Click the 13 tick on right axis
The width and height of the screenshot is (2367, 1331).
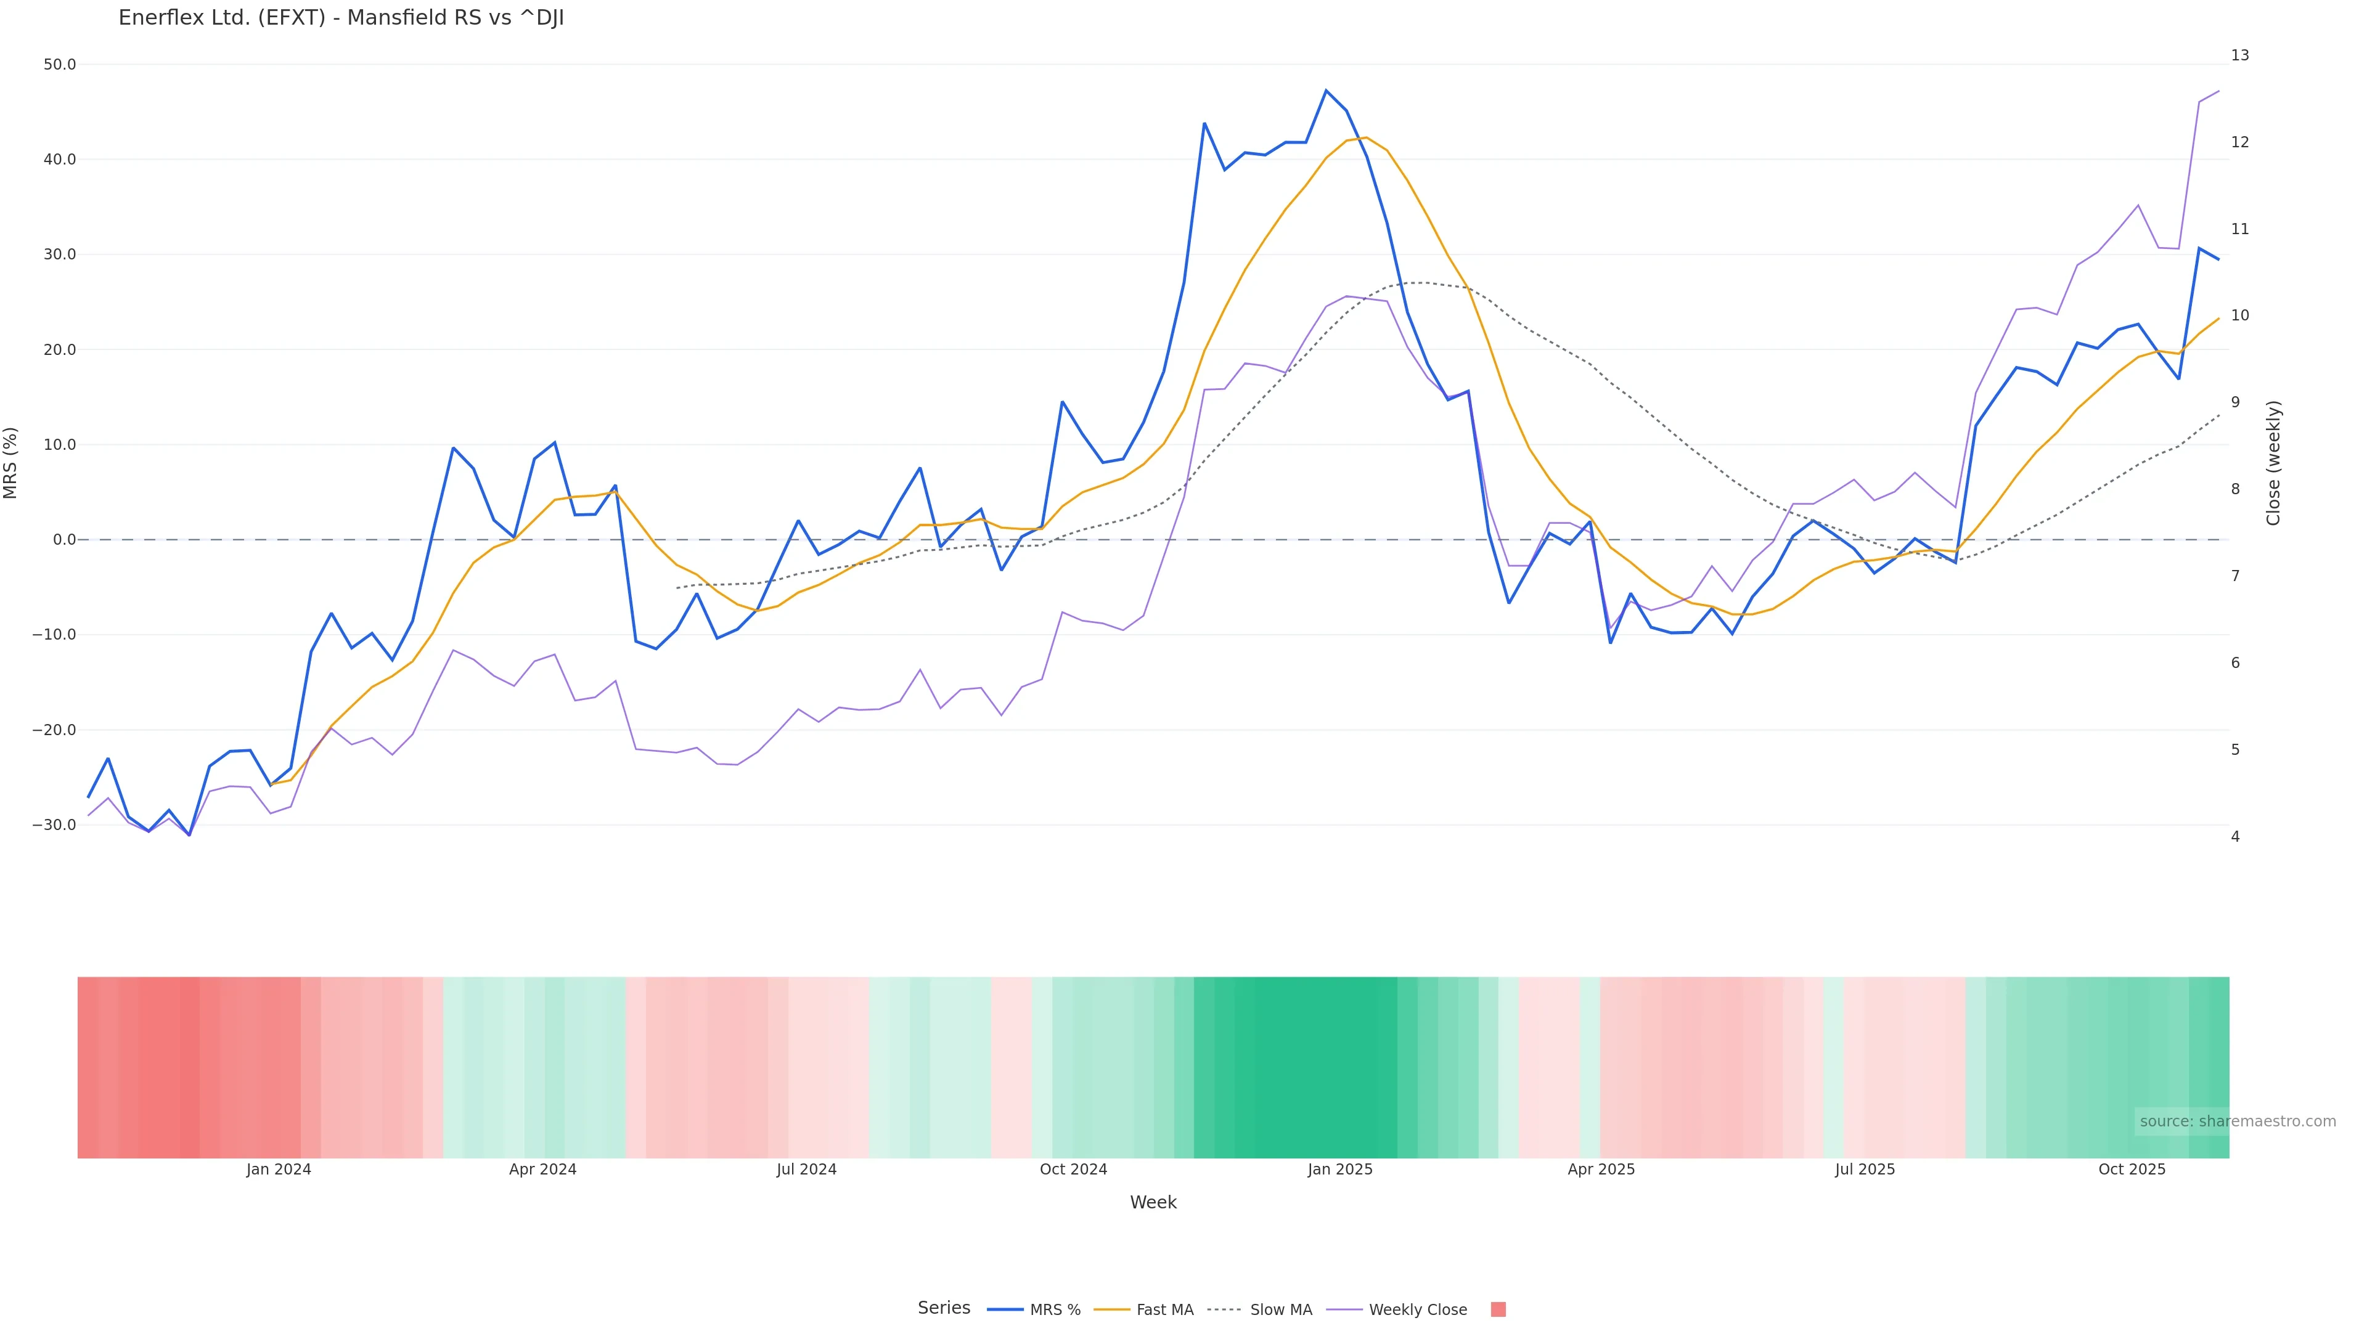2239,55
